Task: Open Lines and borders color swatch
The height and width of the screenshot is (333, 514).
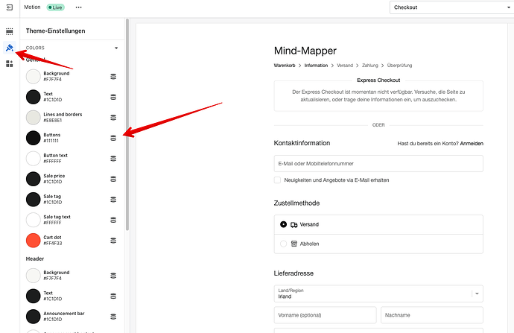Action: (33, 118)
